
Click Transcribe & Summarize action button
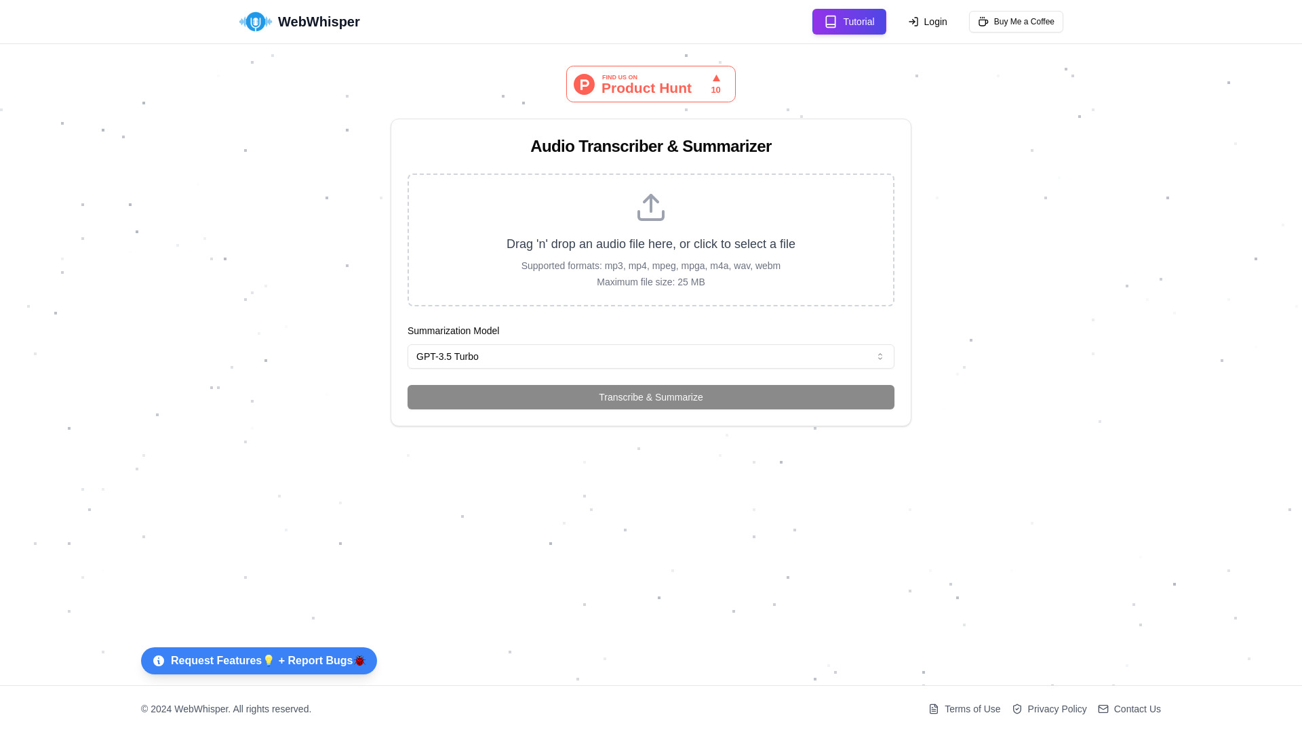click(651, 396)
